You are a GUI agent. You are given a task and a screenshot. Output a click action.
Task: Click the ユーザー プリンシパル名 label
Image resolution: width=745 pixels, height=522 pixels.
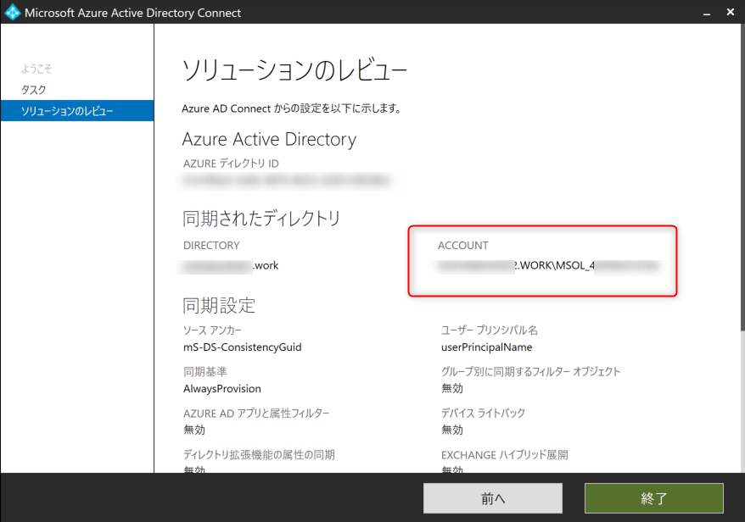point(490,330)
